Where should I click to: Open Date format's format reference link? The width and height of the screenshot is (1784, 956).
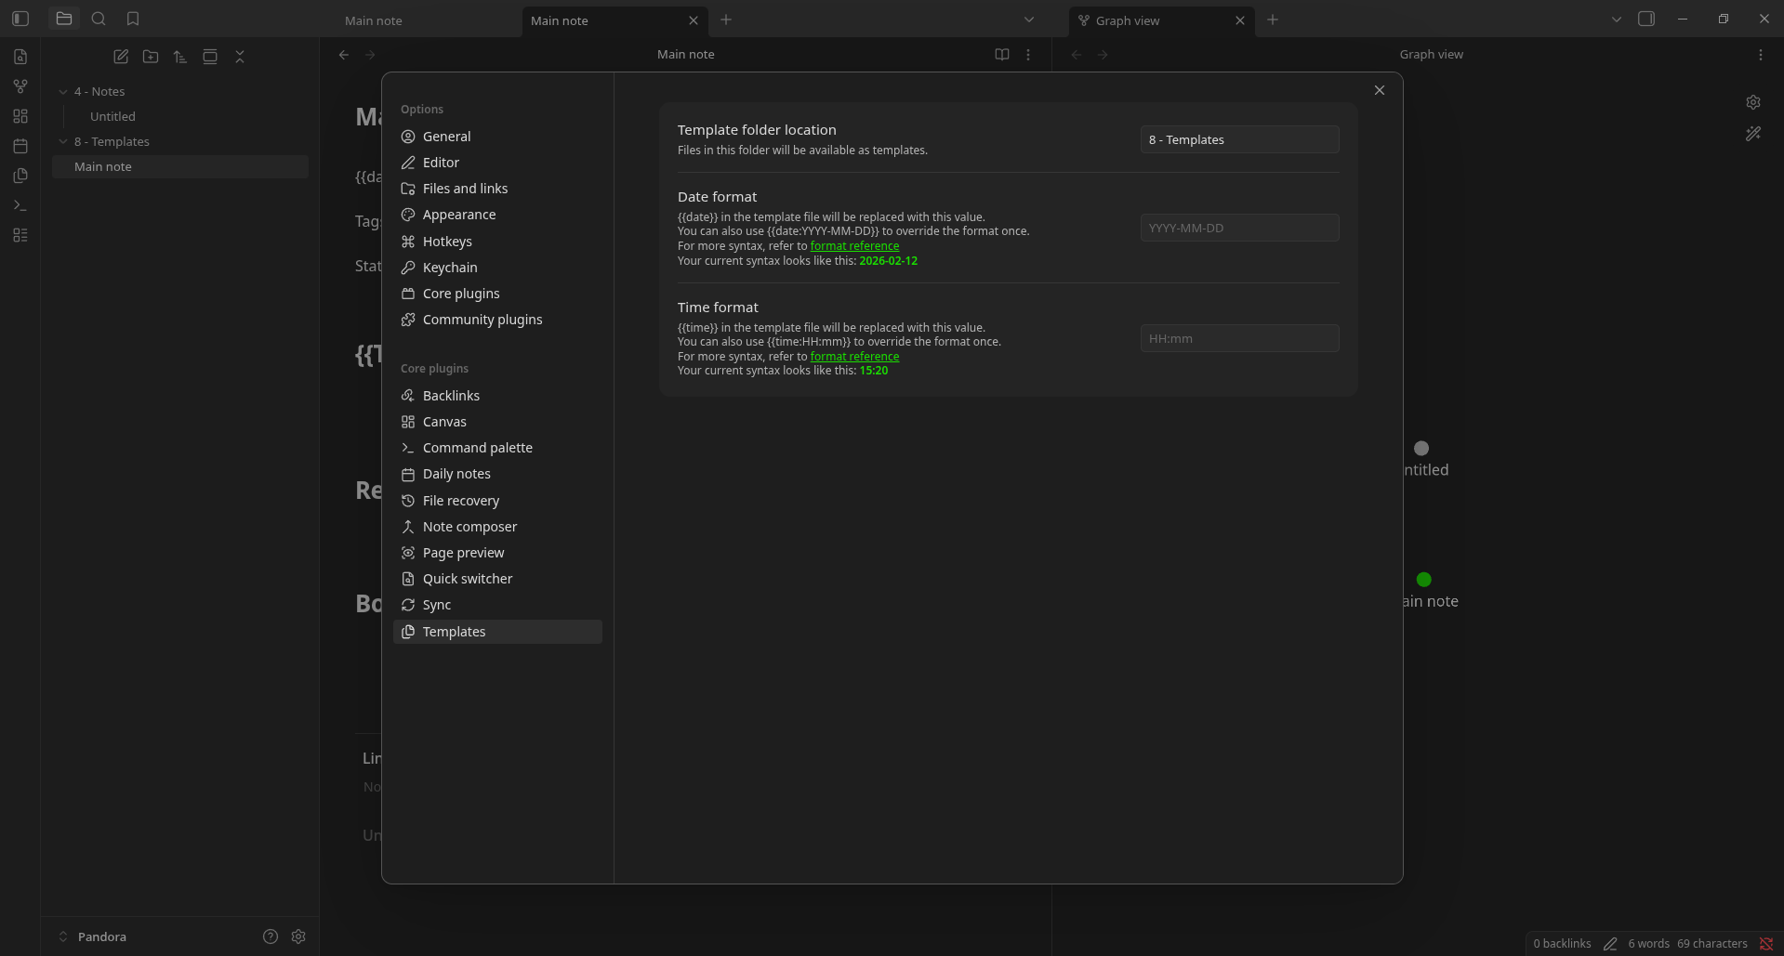[x=854, y=246]
